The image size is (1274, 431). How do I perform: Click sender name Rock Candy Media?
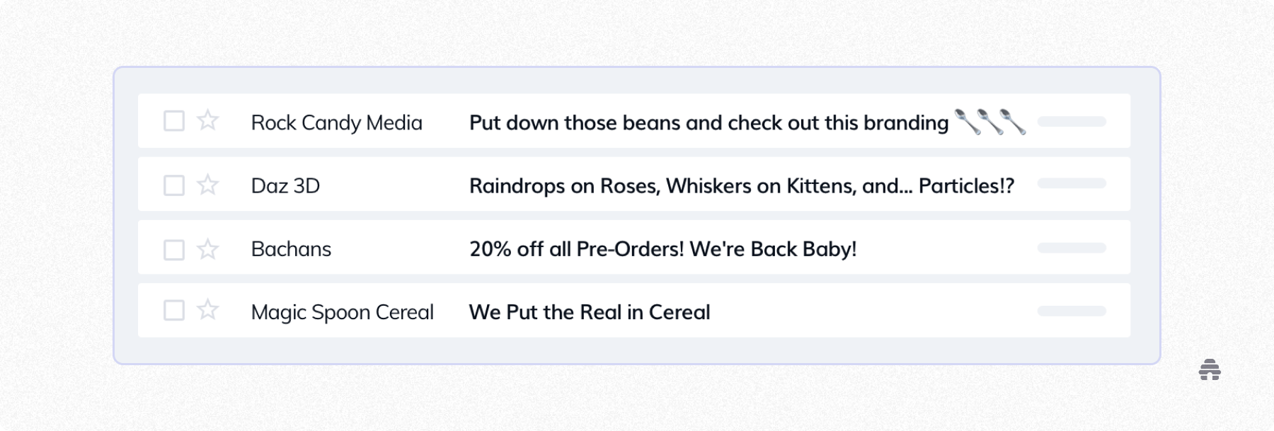[336, 122]
